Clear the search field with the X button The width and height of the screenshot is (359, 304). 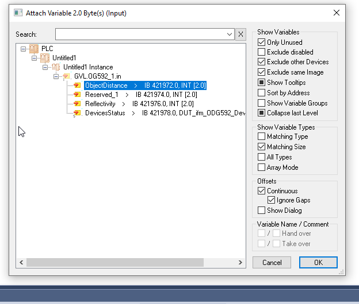[x=240, y=34]
